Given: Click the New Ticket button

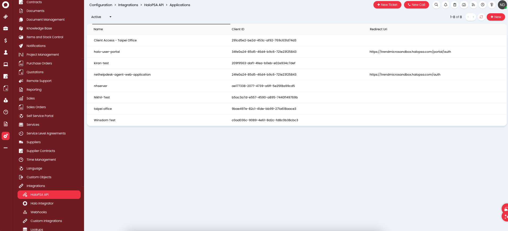Looking at the screenshot, I should click(387, 5).
